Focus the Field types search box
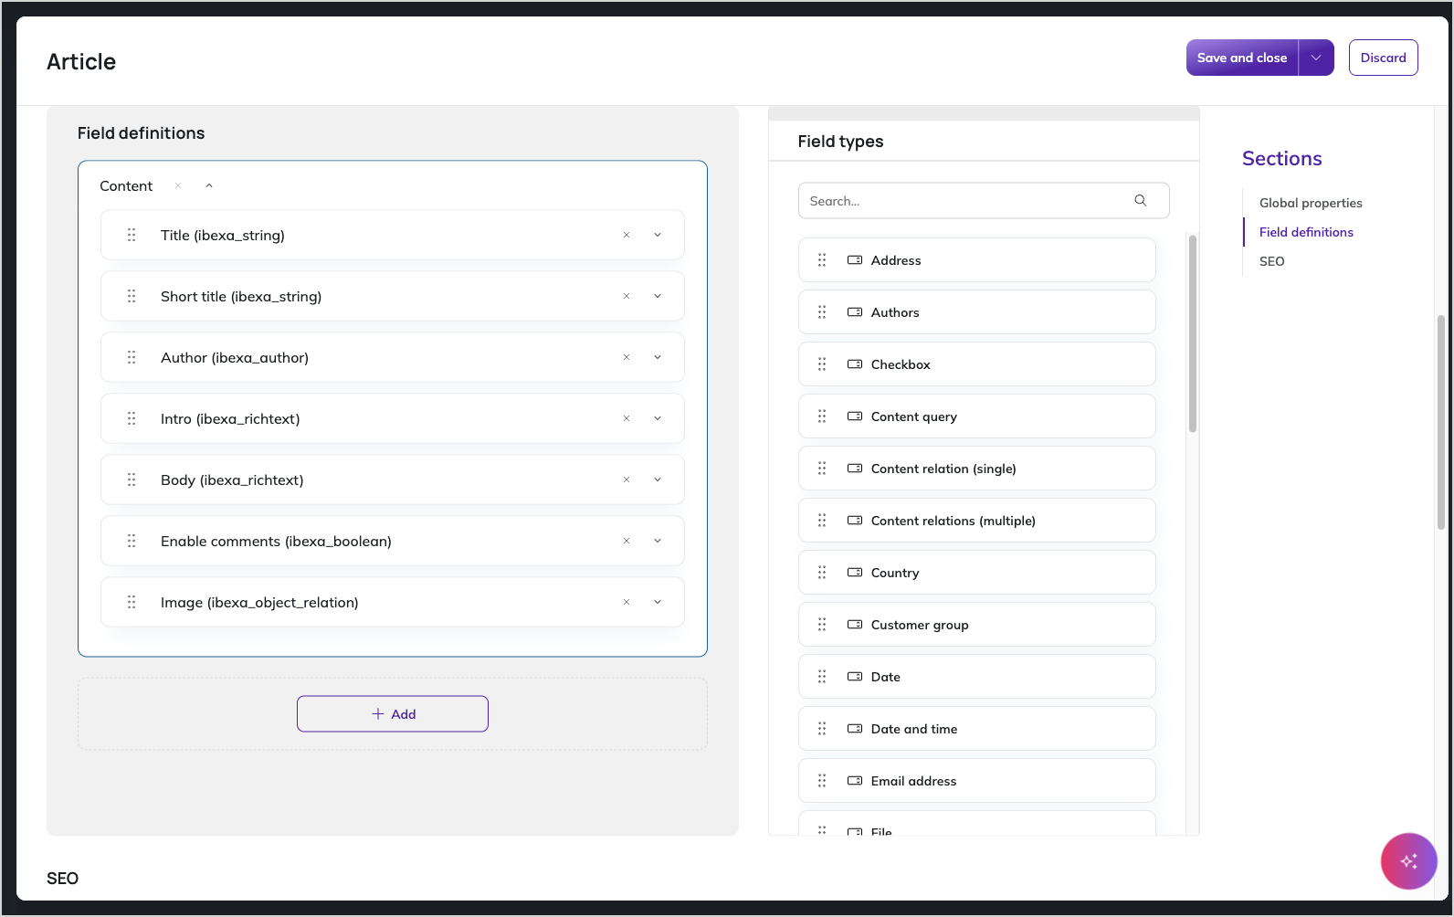Screen dimensions: 1454x917 click(x=984, y=201)
